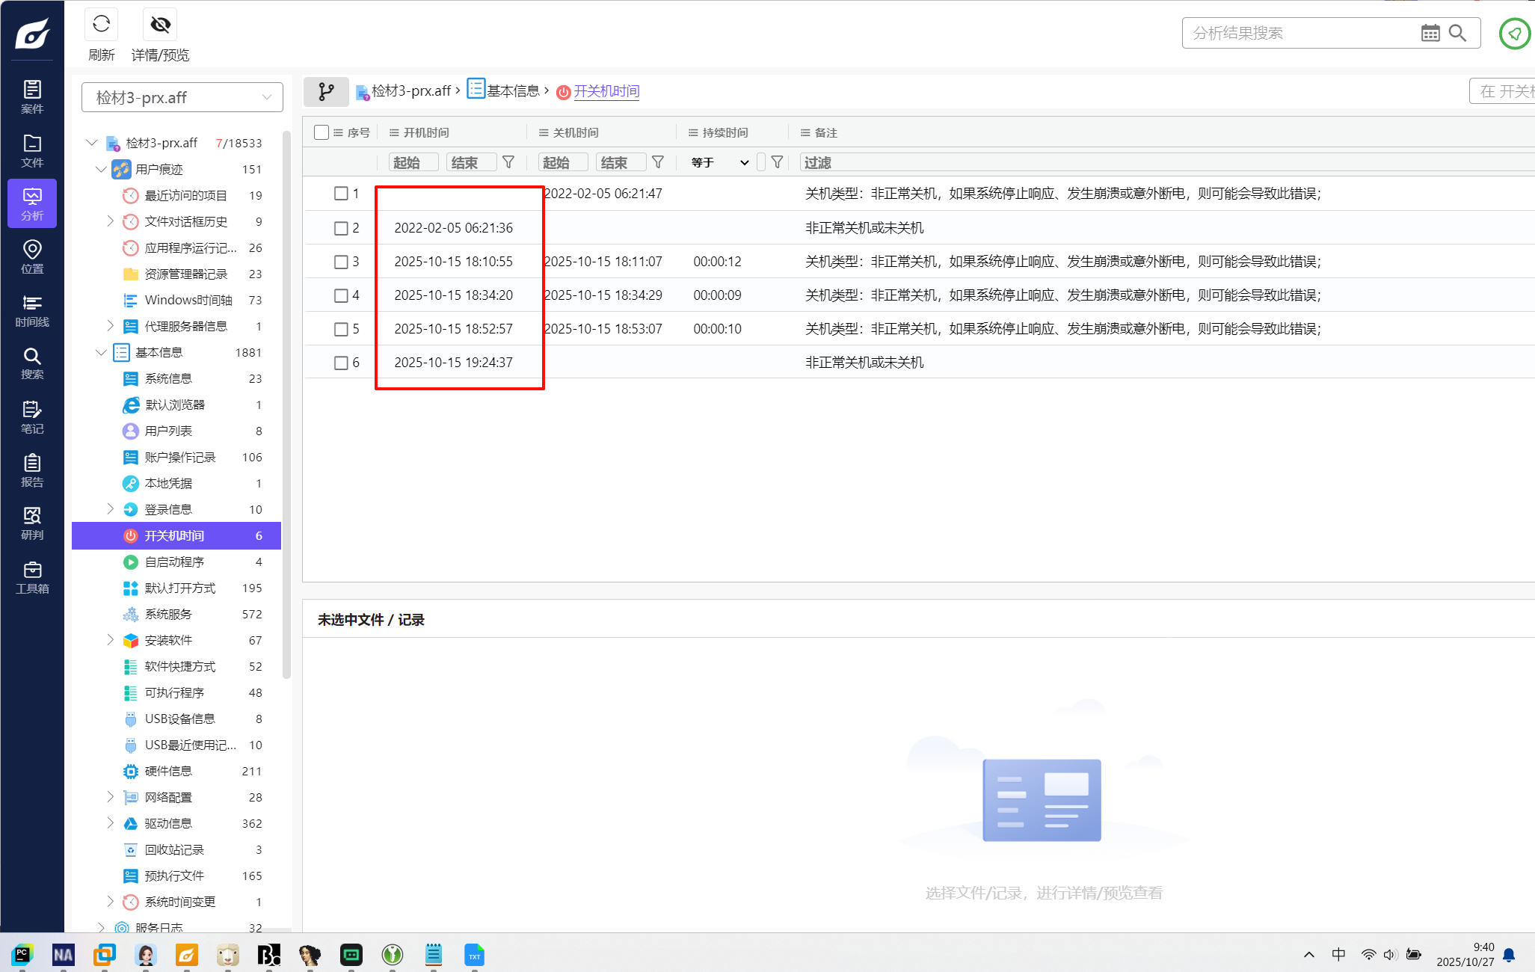Click the branch tree icon beside breadcrumb
This screenshot has width=1535, height=972.
tap(326, 91)
